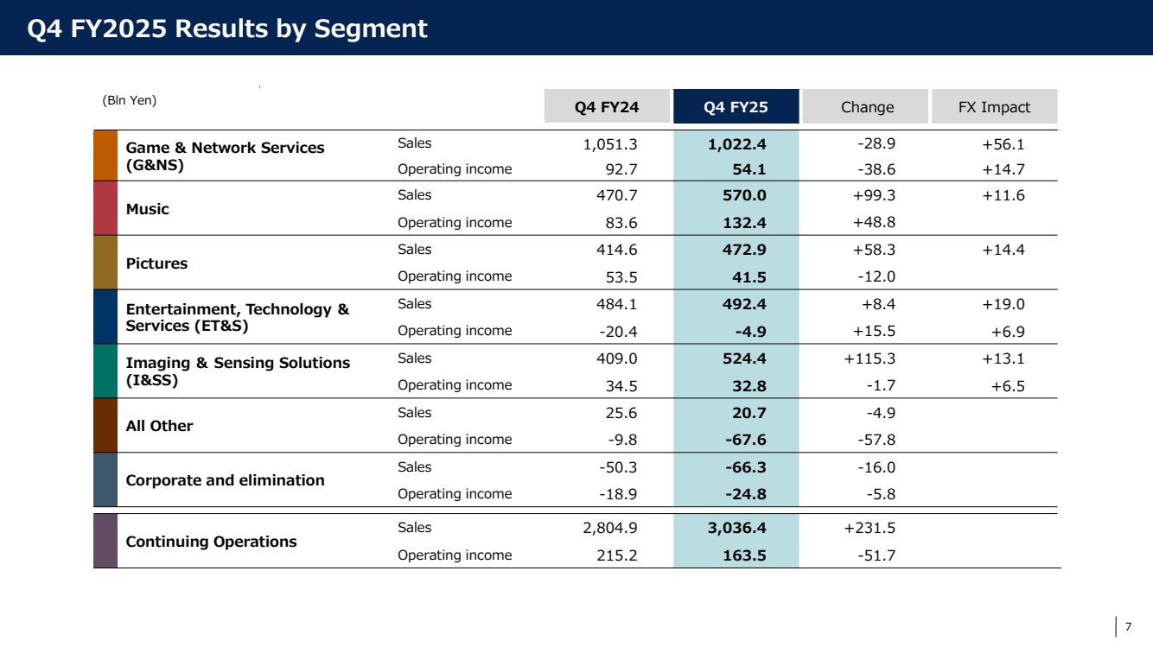Screen dimensions: 1153x647
Task: Click G&NS sales change value -28.9
Action: point(875,144)
